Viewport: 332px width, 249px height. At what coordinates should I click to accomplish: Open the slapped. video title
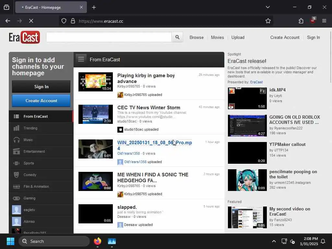click(x=127, y=207)
